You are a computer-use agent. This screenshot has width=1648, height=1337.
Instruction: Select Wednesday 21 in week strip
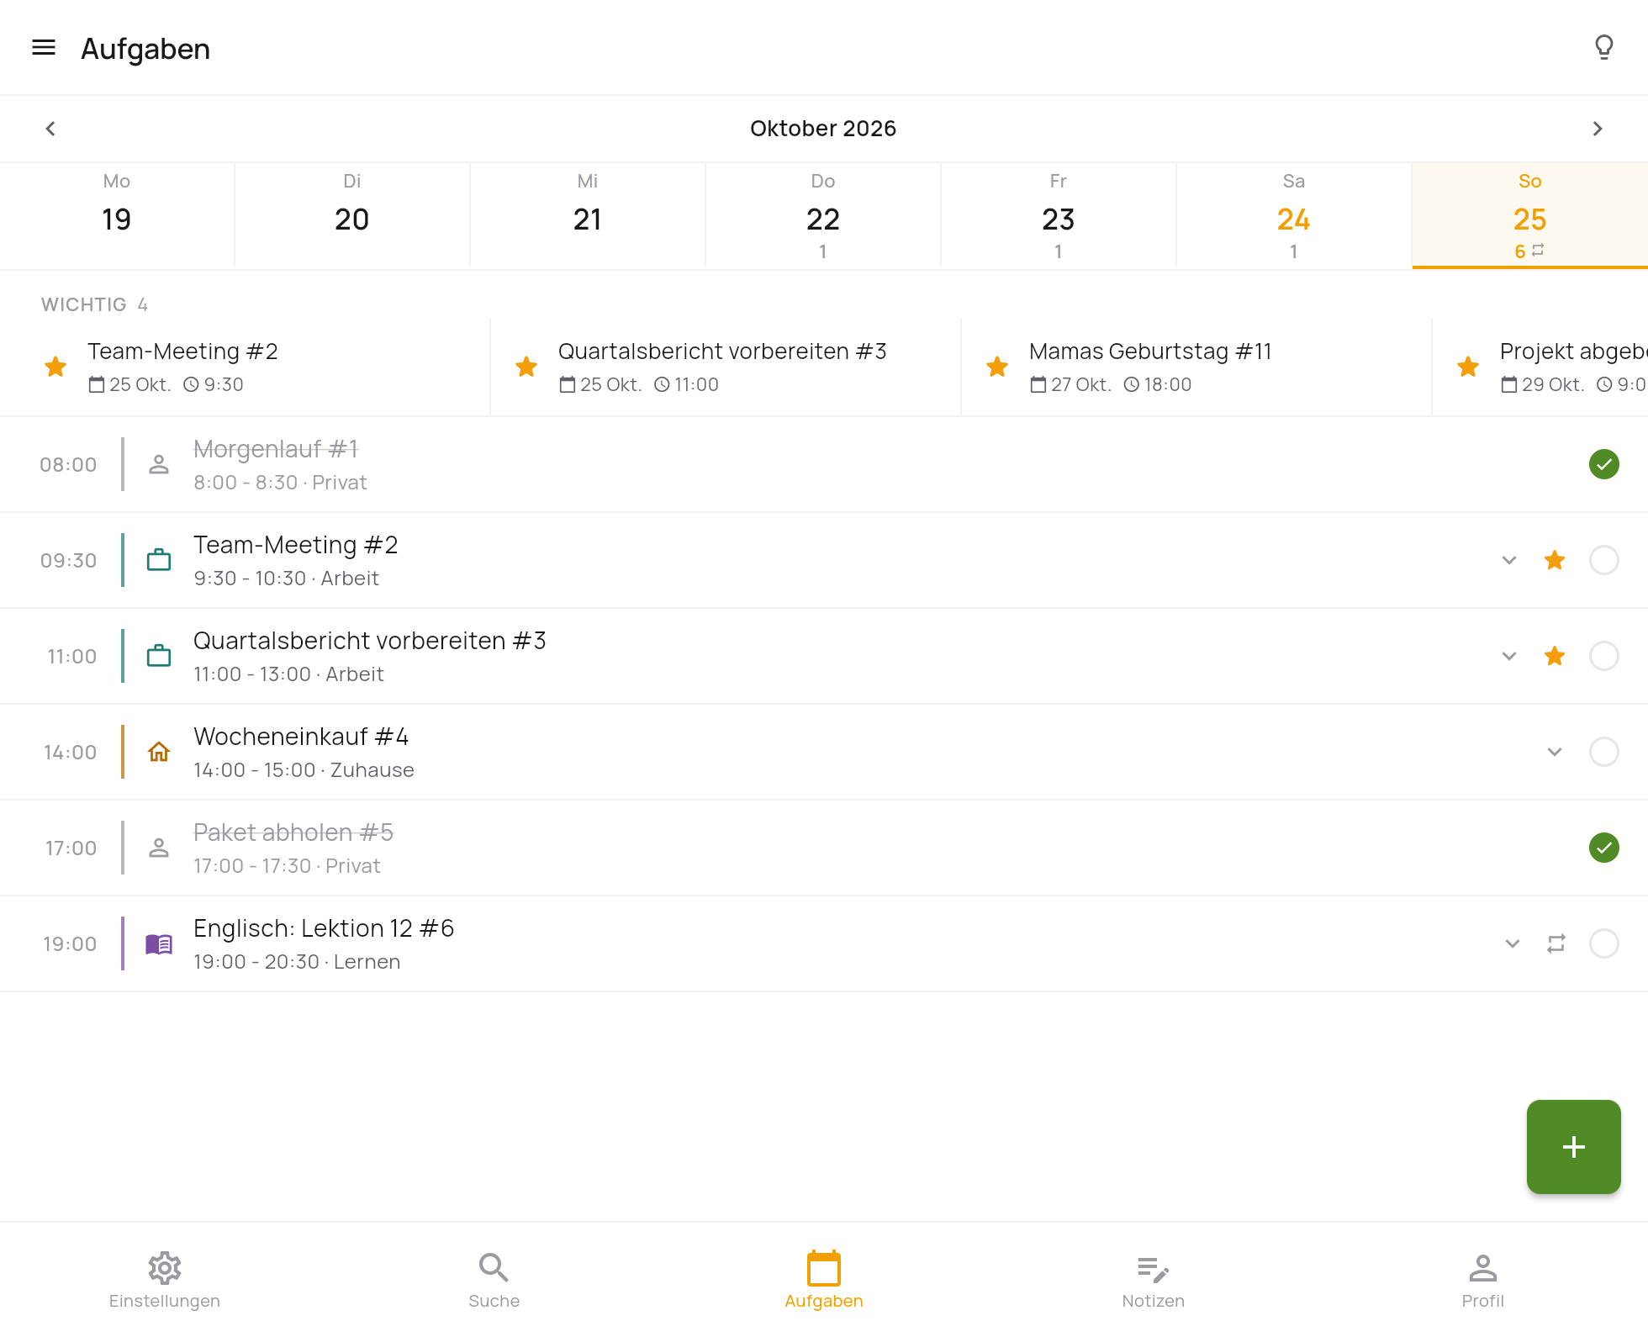[588, 216]
